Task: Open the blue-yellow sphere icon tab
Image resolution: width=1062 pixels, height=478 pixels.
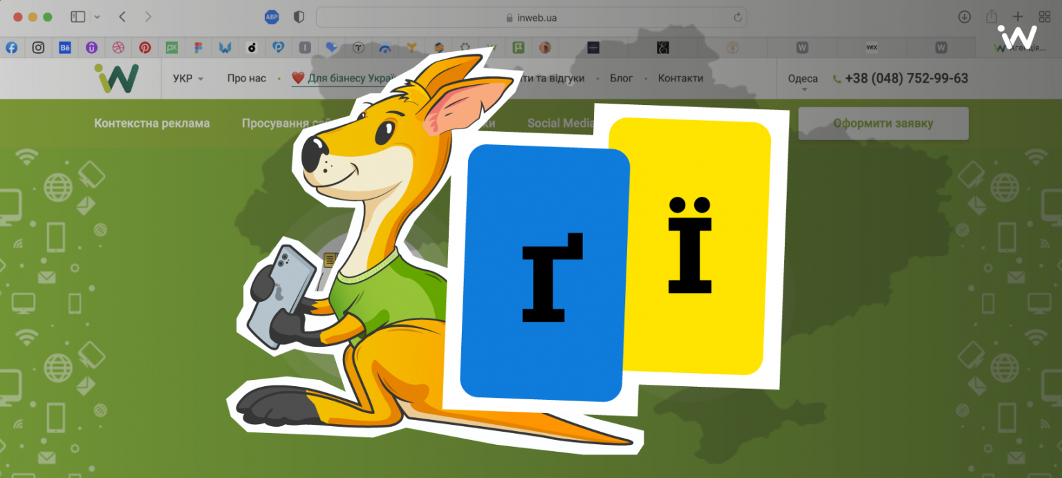Action: click(x=438, y=48)
